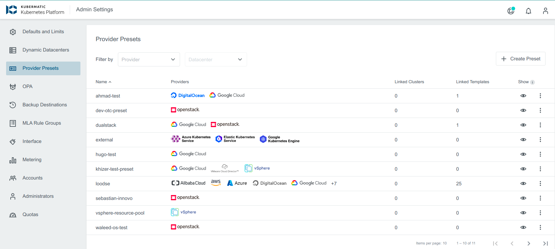Screen dimensions: 555x249
Task: Click the Linked Clusters column header
Action: pyautogui.click(x=409, y=82)
